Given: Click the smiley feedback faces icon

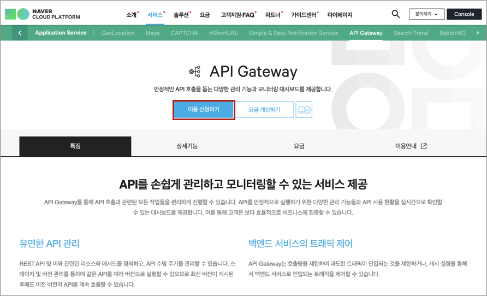Looking at the screenshot, I should (304, 110).
